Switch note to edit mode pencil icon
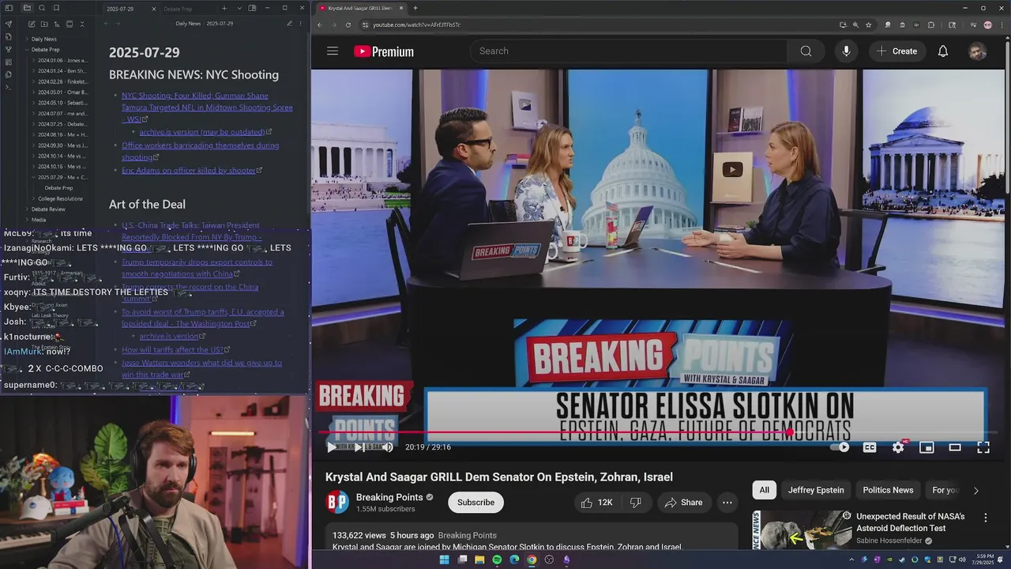Viewport: 1011px width, 569px height. pyautogui.click(x=289, y=24)
